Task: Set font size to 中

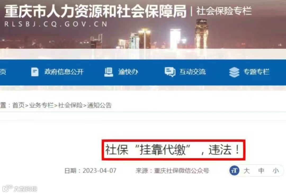Action: pos(261,171)
